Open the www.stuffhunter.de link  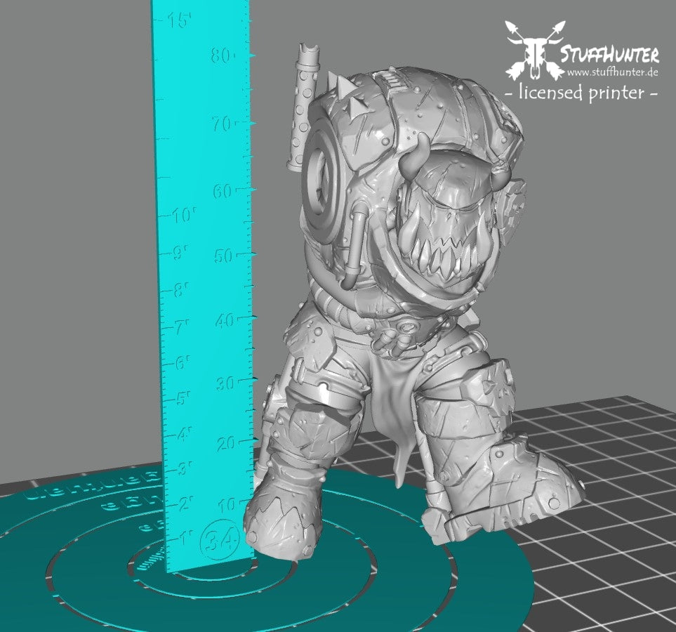pos(612,73)
